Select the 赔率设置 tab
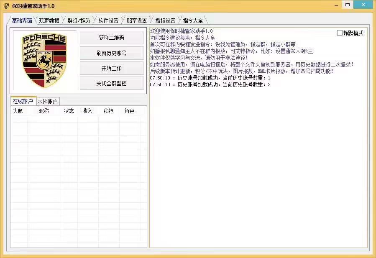Screen dimensions: 376x258 (x=137, y=20)
